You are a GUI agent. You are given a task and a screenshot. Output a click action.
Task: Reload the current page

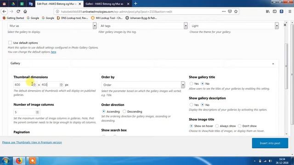[x=18, y=11]
